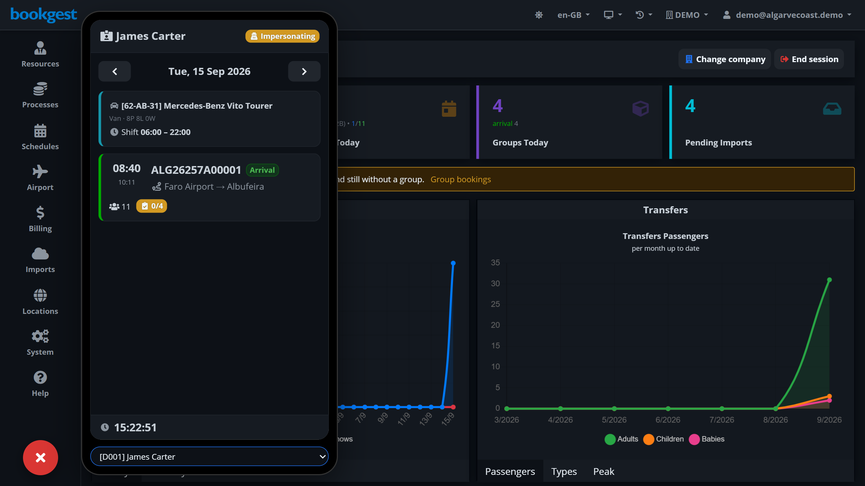Go to next day in driver schedule

click(304, 71)
